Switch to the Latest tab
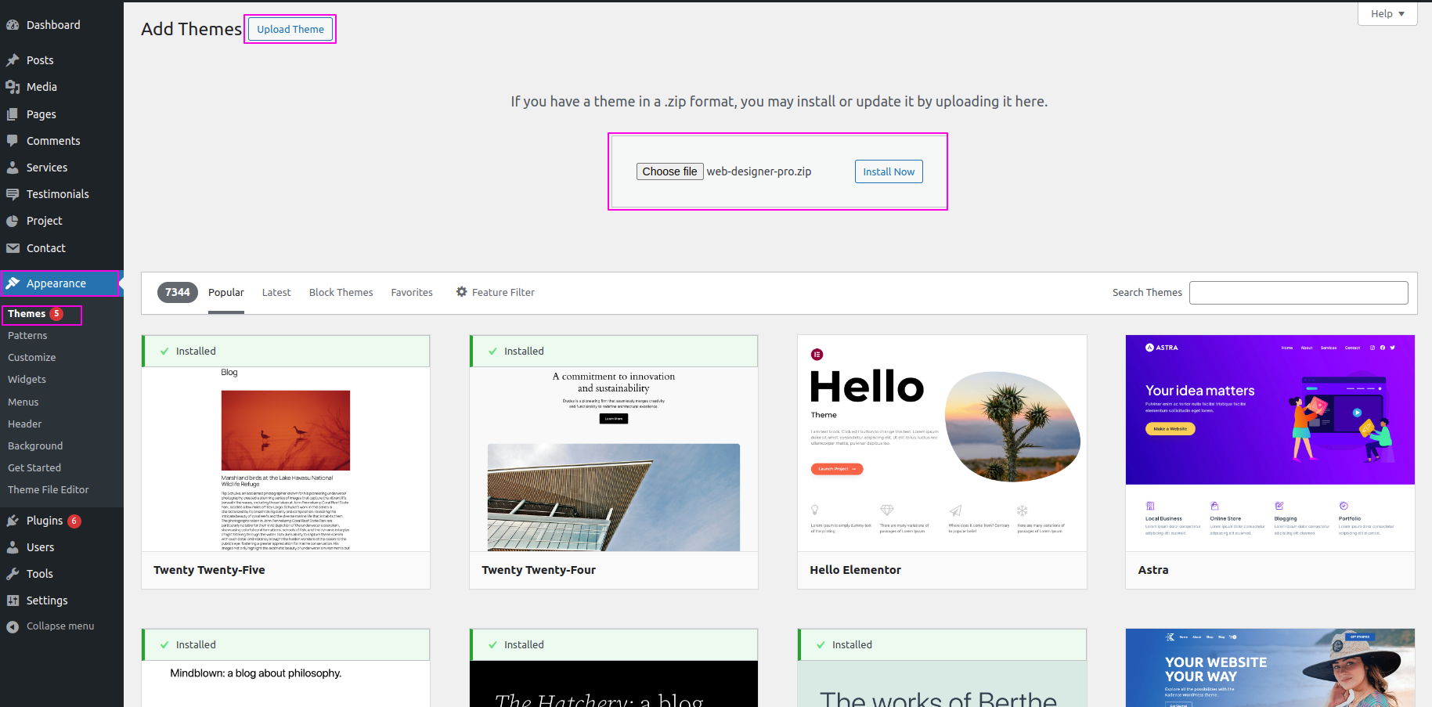Image resolution: width=1432 pixels, height=707 pixels. click(276, 293)
